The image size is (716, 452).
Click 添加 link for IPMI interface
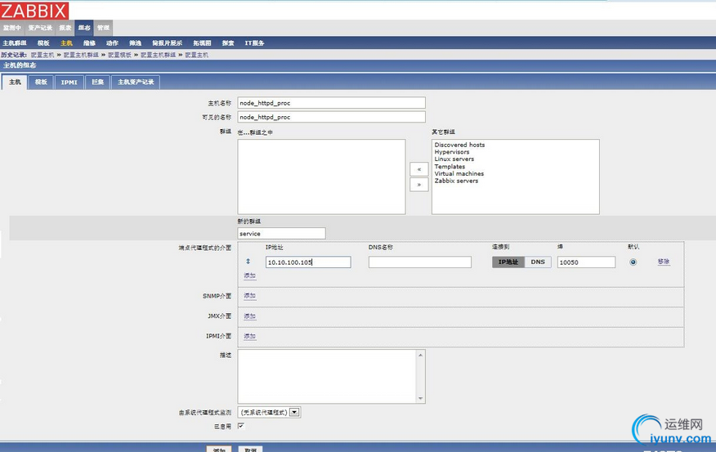click(250, 336)
